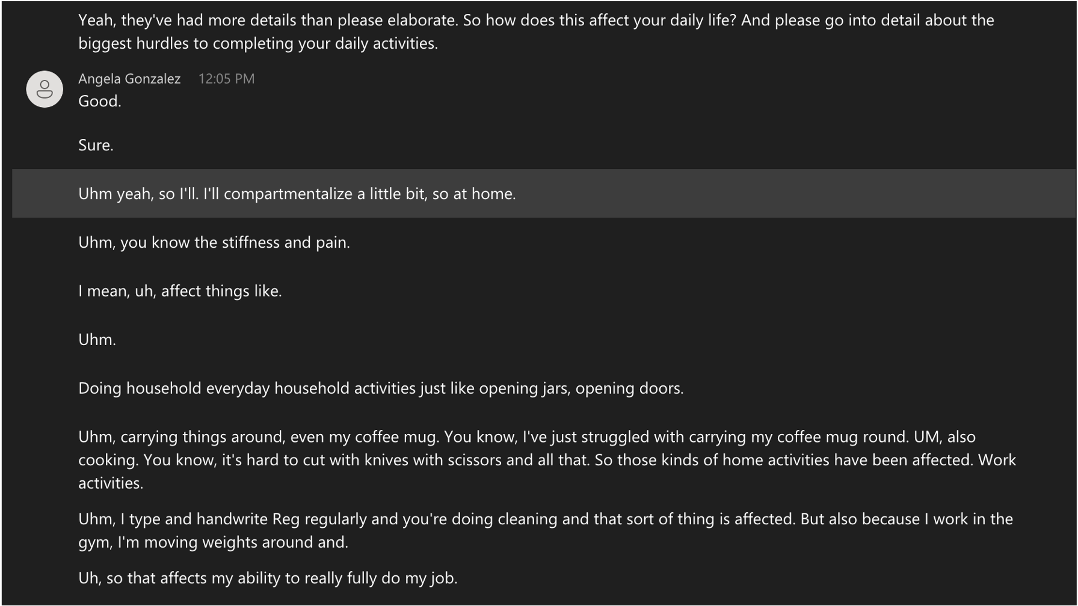The width and height of the screenshot is (1078, 606).
Task: Click the 12:05 PM timestamp
Action: [227, 79]
